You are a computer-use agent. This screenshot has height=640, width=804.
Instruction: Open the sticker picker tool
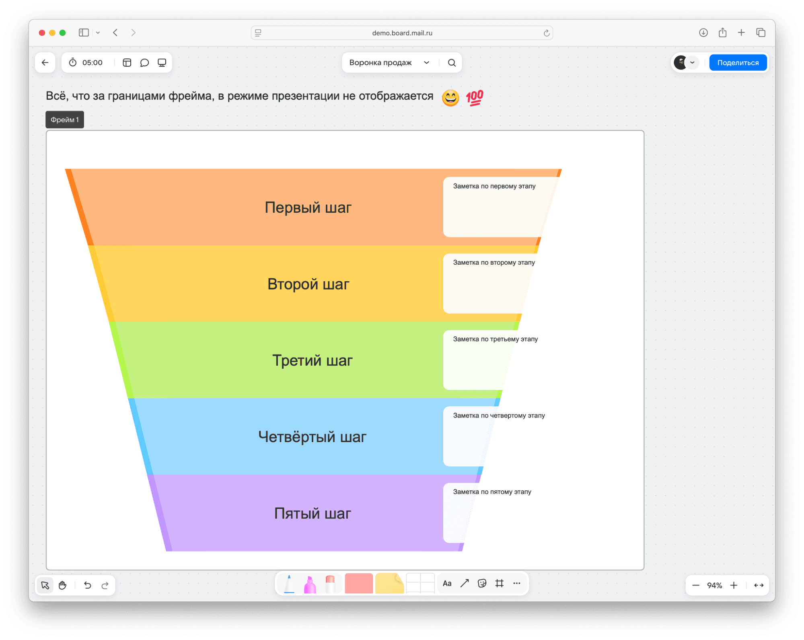pos(482,583)
